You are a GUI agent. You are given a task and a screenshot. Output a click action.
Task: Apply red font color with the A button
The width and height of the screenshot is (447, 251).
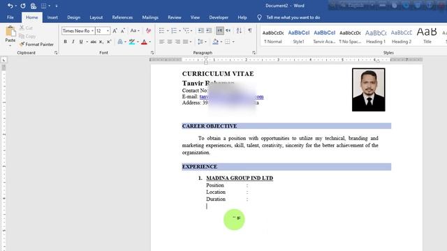(x=145, y=42)
